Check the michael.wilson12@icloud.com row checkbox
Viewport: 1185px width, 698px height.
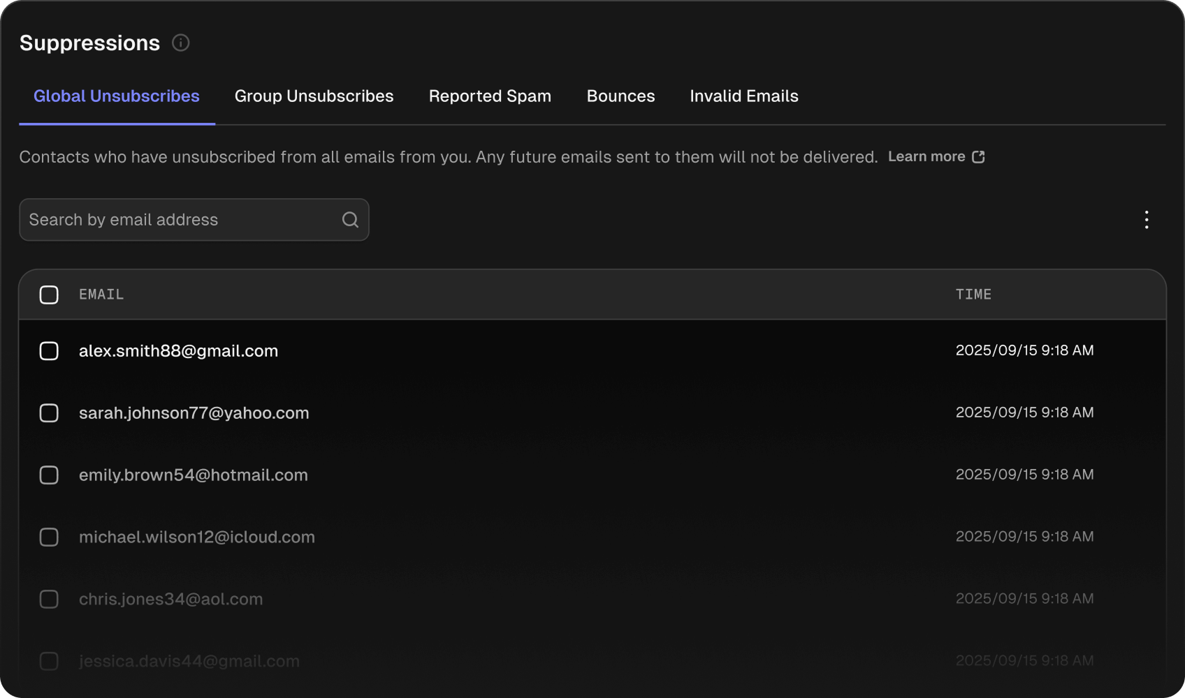pos(49,537)
